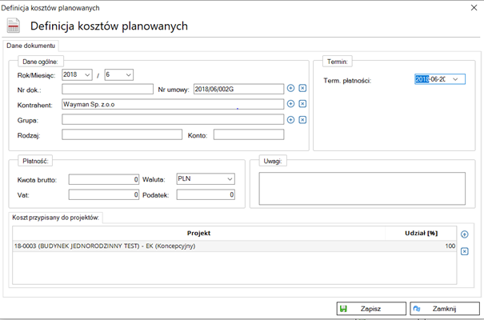Focus the Rodzaj input field

(122, 134)
